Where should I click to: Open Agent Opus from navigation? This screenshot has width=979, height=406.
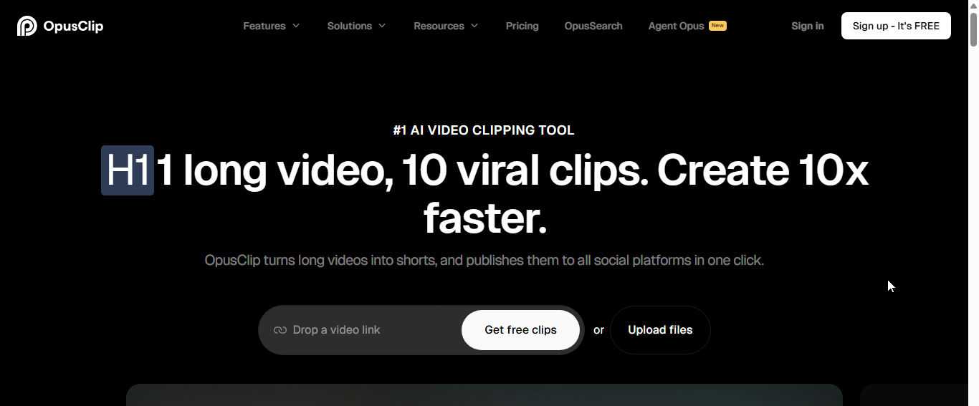(677, 26)
